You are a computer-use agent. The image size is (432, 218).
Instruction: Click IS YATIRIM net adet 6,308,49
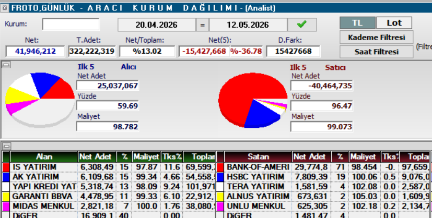(x=97, y=167)
